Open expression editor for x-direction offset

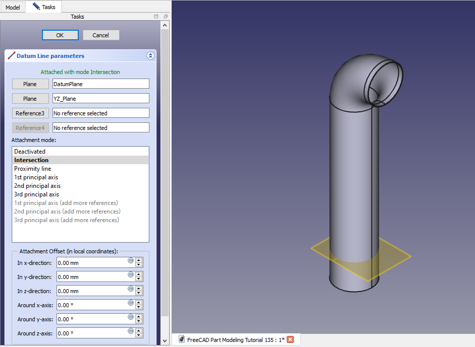point(130,260)
